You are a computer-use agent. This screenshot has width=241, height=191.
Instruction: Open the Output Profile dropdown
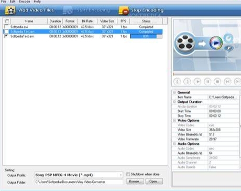click(x=120, y=175)
